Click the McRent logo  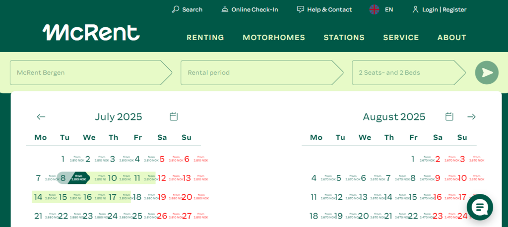[91, 33]
